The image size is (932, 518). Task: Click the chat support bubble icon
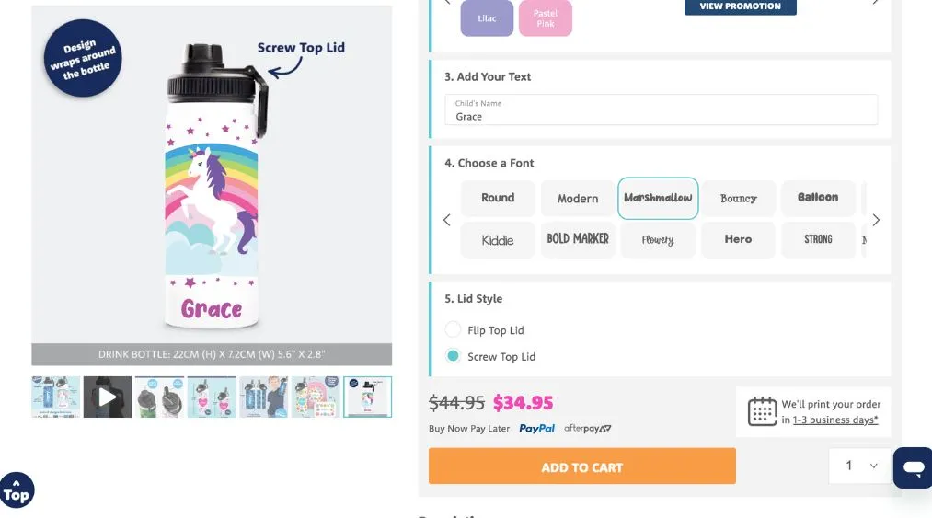pos(913,468)
